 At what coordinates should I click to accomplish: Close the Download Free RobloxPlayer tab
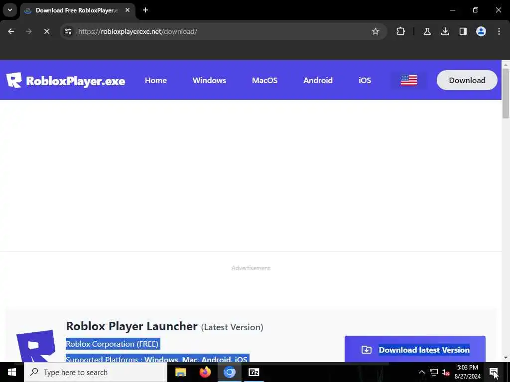pos(127,10)
